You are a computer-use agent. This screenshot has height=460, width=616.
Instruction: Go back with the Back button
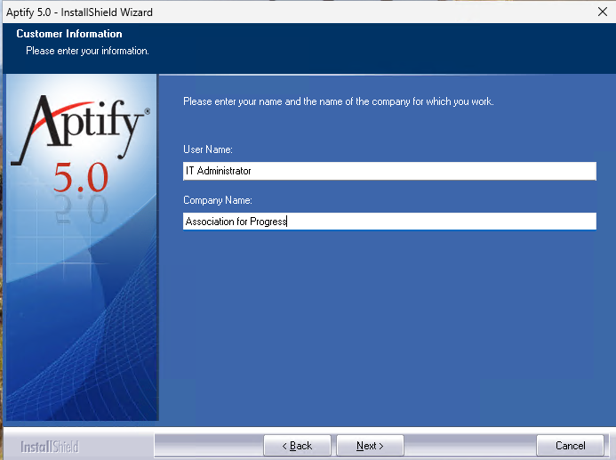(x=297, y=446)
